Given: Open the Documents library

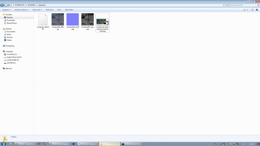Looking at the screenshot, I should [11, 32].
